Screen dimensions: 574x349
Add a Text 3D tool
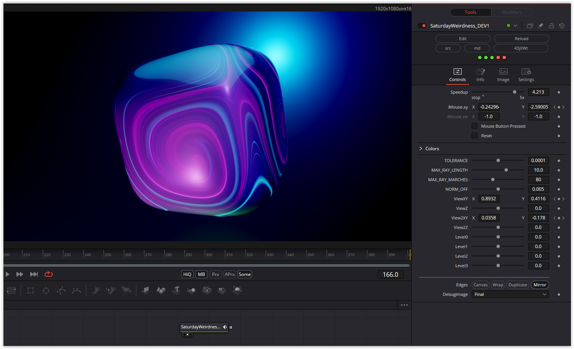176,291
